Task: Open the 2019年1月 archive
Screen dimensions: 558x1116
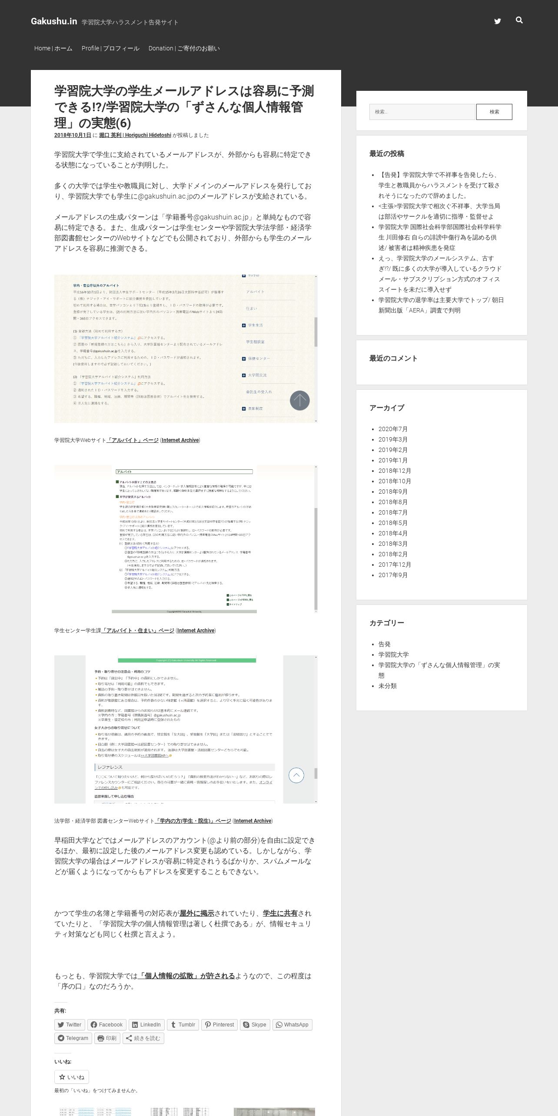Action: pos(393,460)
